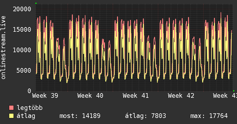Click the 10000 y-axis value
The image size is (237, 124).
click(22, 50)
